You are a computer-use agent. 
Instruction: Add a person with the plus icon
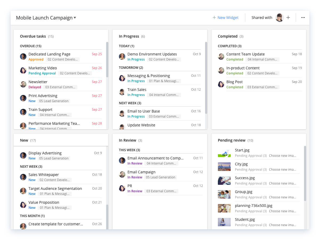point(288,18)
